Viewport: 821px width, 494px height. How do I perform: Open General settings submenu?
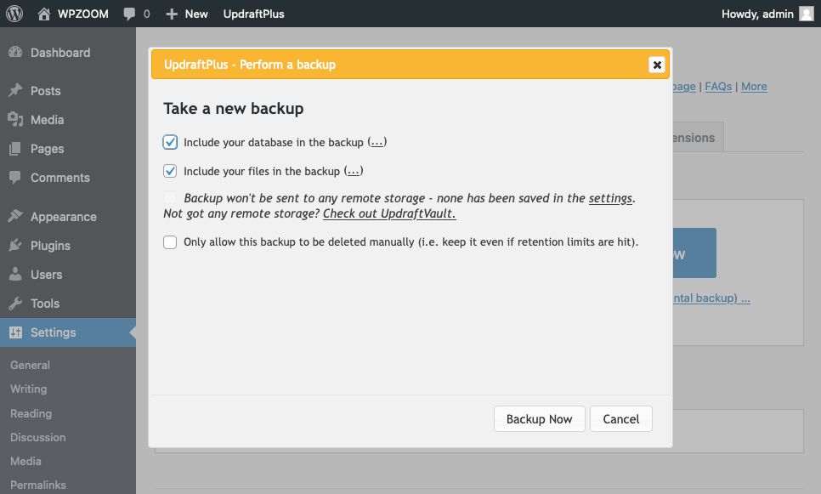(x=31, y=365)
